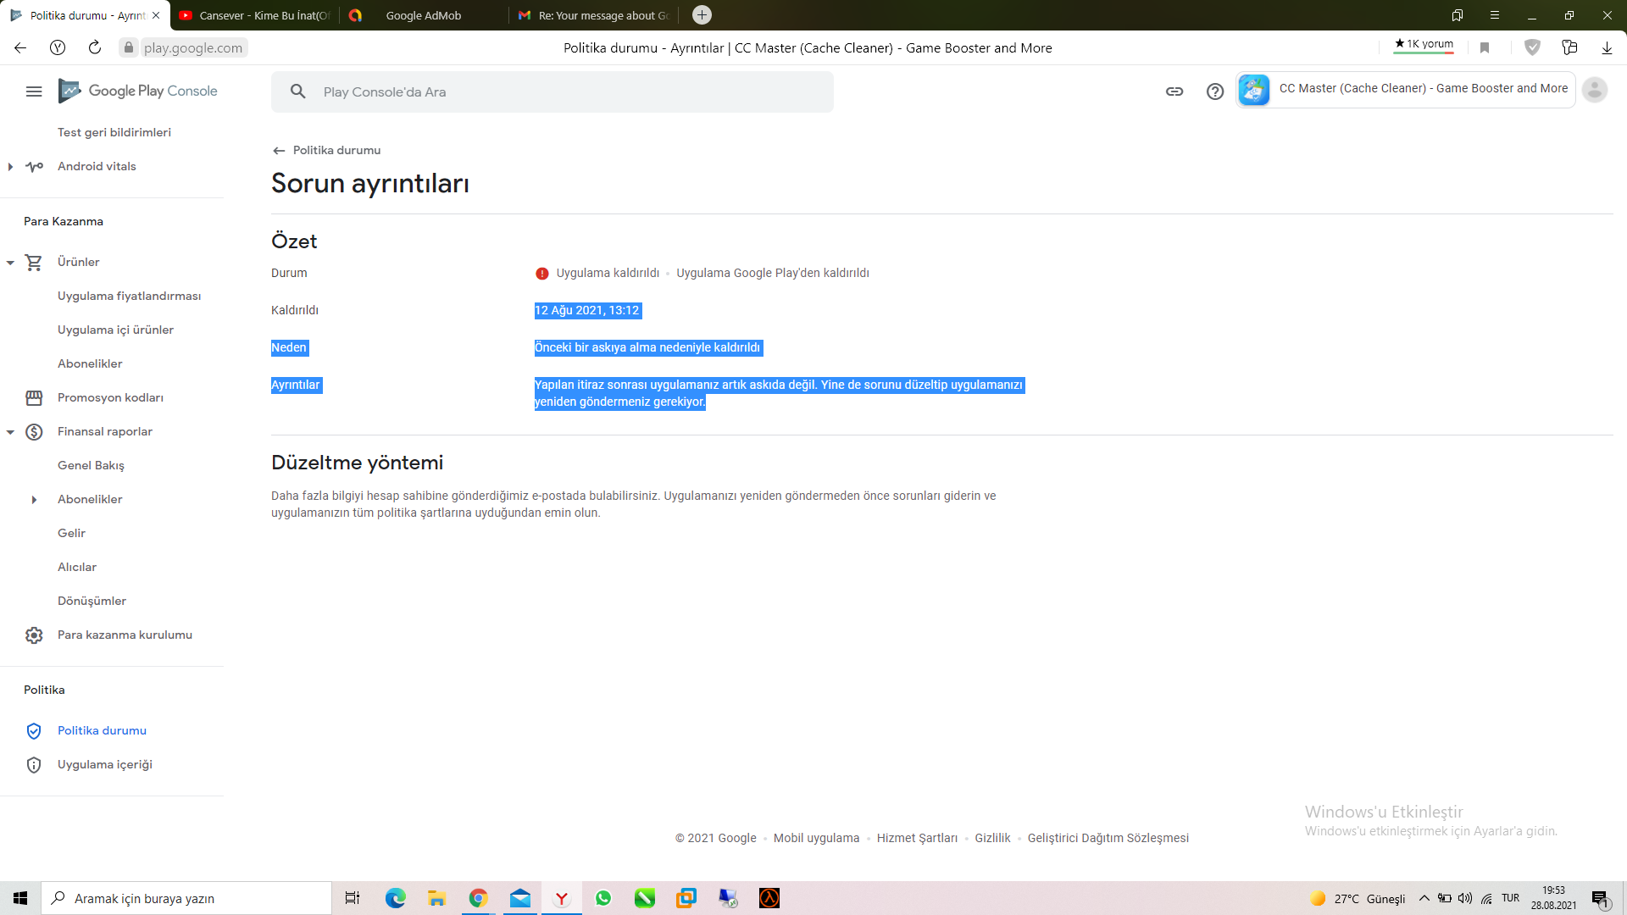Click the Yandex home icon in the toolbar
This screenshot has height=915, width=1627.
tap(58, 47)
